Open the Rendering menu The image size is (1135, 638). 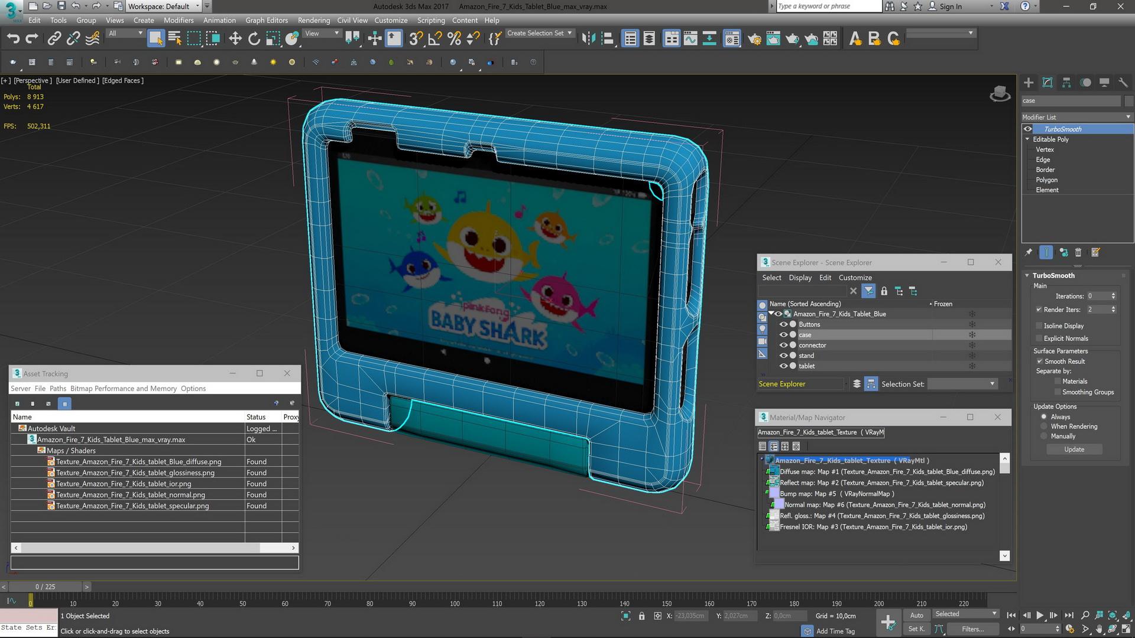click(313, 20)
